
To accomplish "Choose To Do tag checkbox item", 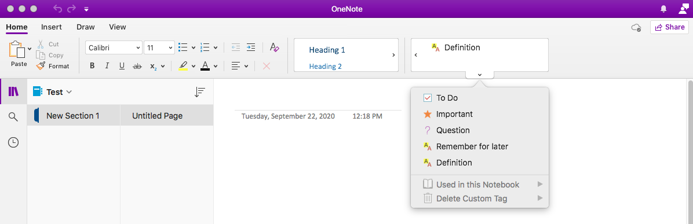I will 480,98.
